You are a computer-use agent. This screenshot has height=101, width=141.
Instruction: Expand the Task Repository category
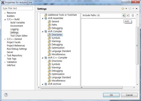(5, 56)
